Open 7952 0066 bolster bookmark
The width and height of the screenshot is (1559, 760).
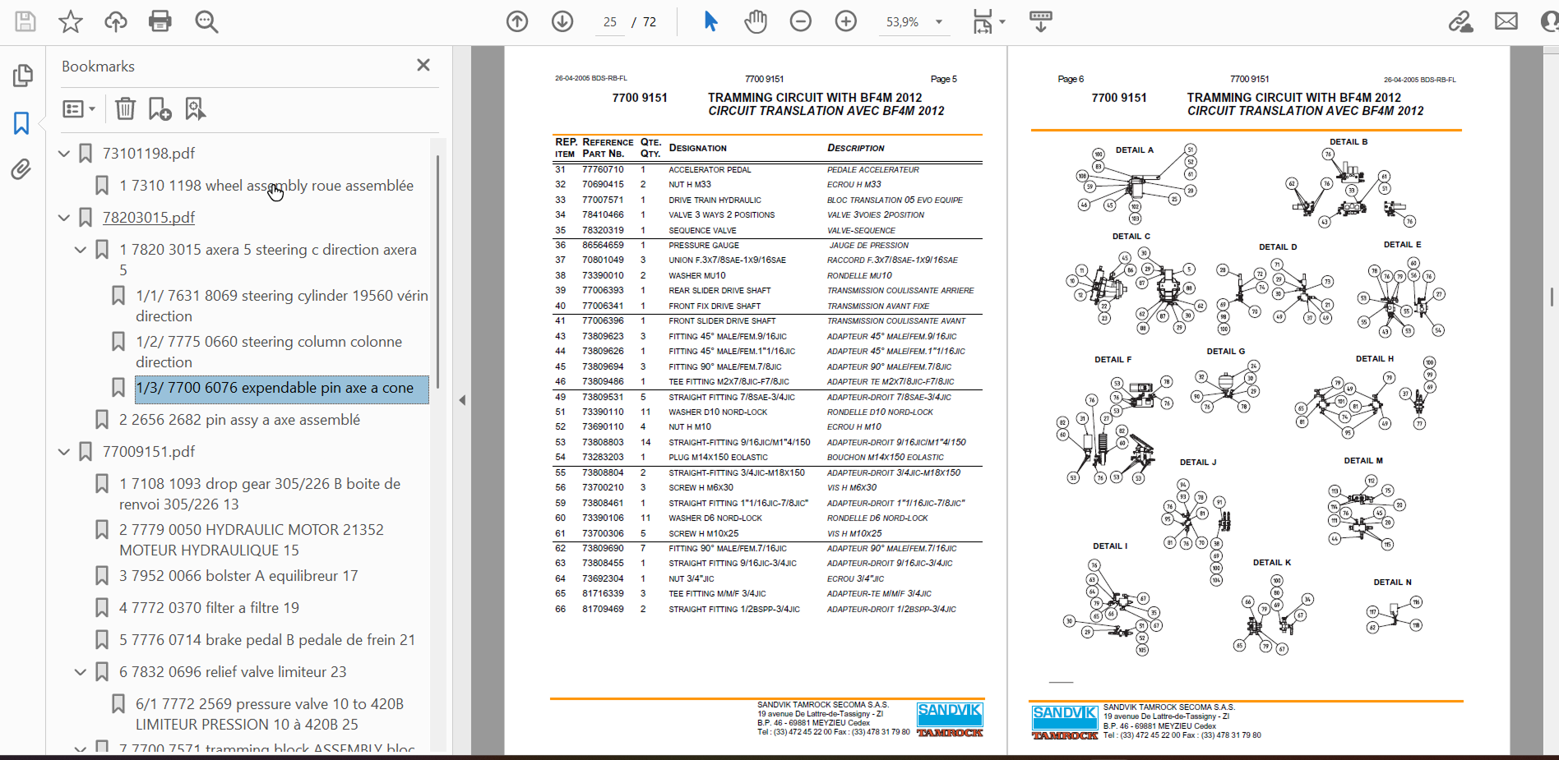pos(238,576)
